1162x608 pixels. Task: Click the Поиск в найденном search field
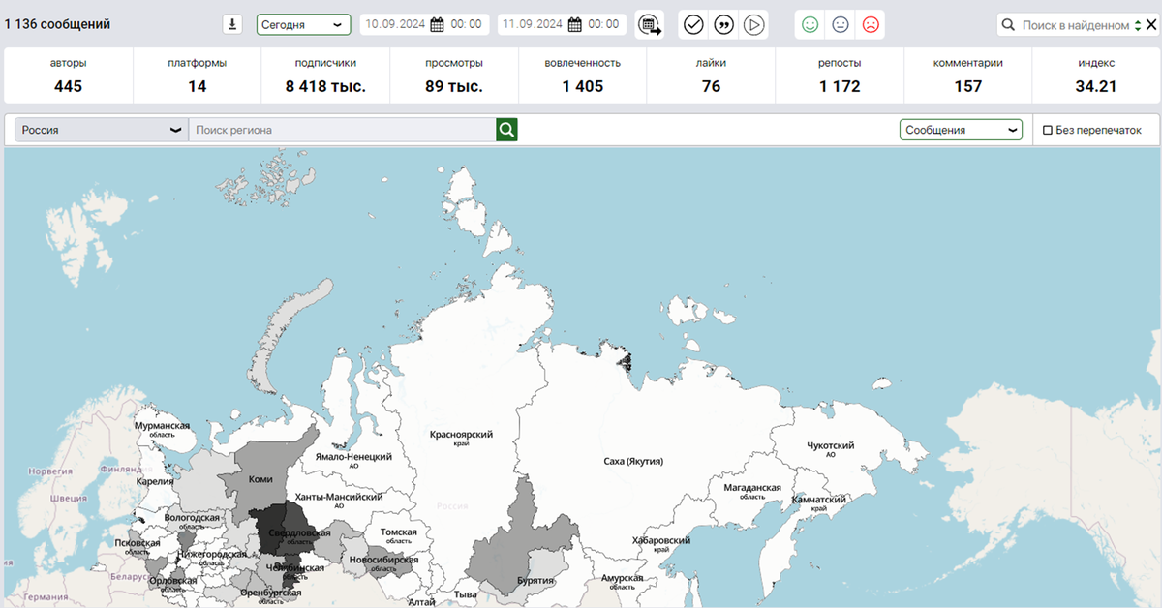click(x=1075, y=25)
